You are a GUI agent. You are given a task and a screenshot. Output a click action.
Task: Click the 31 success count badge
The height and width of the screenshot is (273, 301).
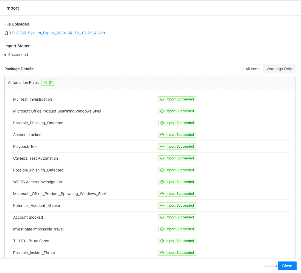click(x=48, y=83)
